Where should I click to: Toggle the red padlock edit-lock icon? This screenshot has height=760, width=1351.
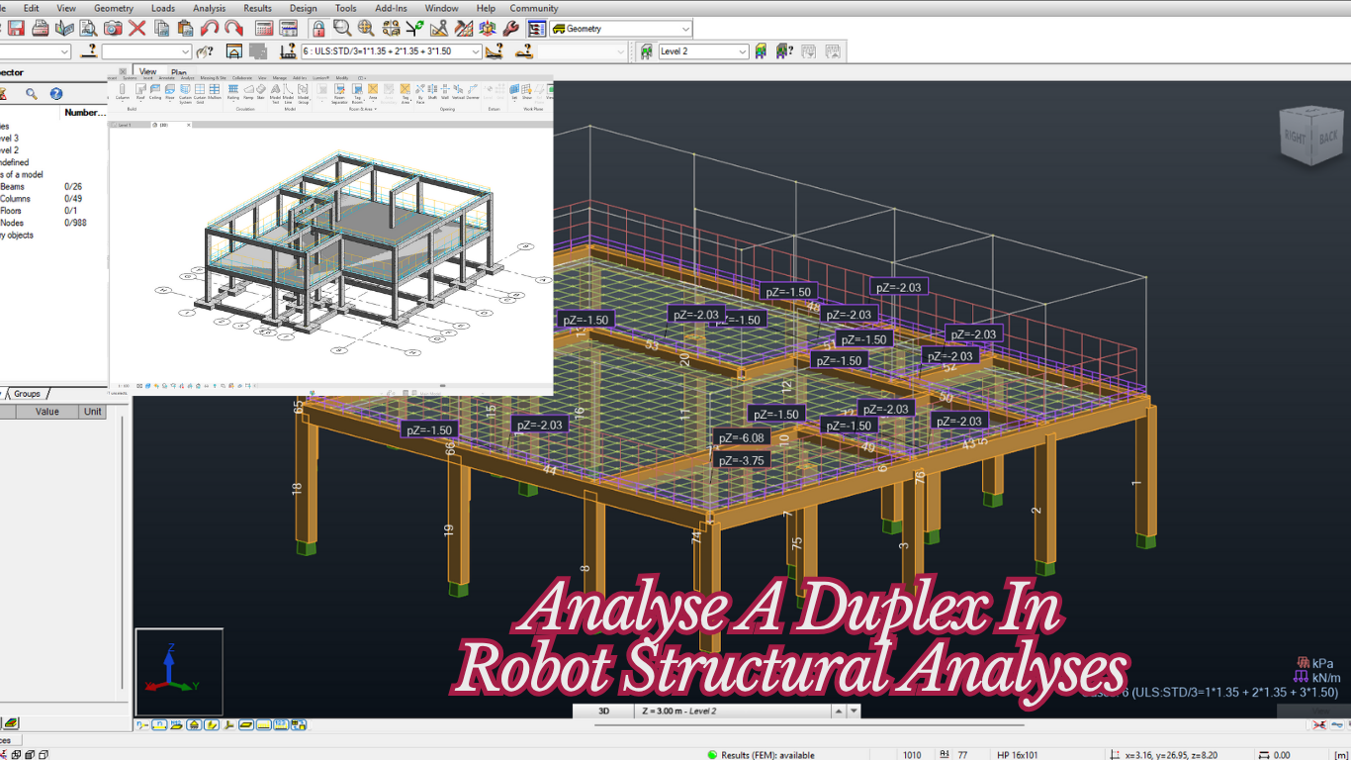coord(318,28)
